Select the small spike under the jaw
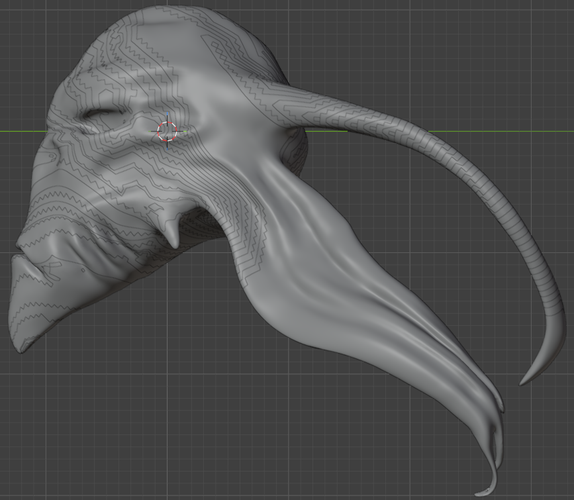 tap(173, 237)
